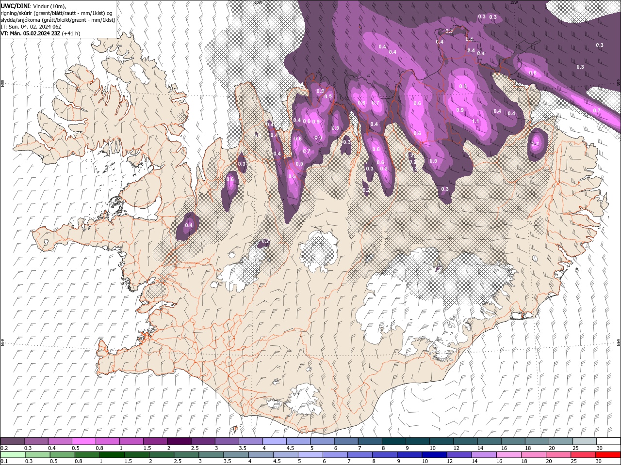This screenshot has height=465, width=621.
Task: Select the bright red swatch ending the lower legend row
Action: point(608,455)
